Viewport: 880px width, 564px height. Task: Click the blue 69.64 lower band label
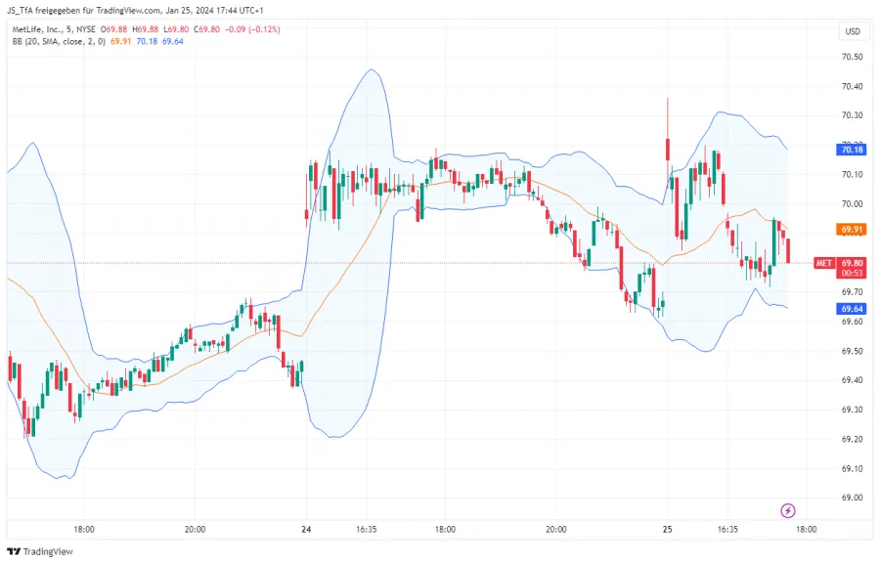point(851,309)
